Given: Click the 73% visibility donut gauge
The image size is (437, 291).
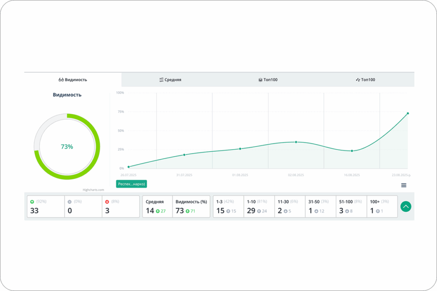Looking at the screenshot, I should click(67, 147).
